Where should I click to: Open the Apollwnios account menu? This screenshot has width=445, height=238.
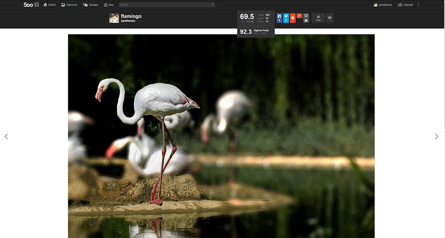(383, 5)
